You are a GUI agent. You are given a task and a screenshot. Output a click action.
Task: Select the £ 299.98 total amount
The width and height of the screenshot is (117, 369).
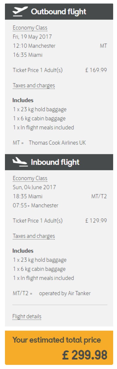click(85, 355)
